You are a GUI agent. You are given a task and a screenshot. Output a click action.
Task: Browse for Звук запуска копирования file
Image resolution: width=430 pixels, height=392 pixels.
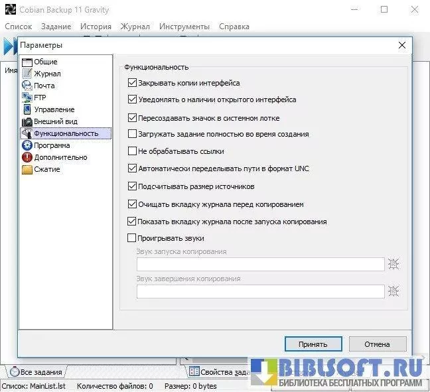pyautogui.click(x=394, y=264)
